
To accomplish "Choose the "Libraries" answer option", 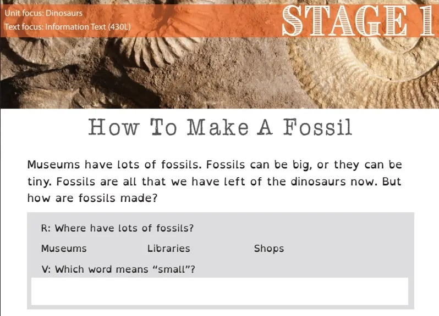I will point(168,249).
